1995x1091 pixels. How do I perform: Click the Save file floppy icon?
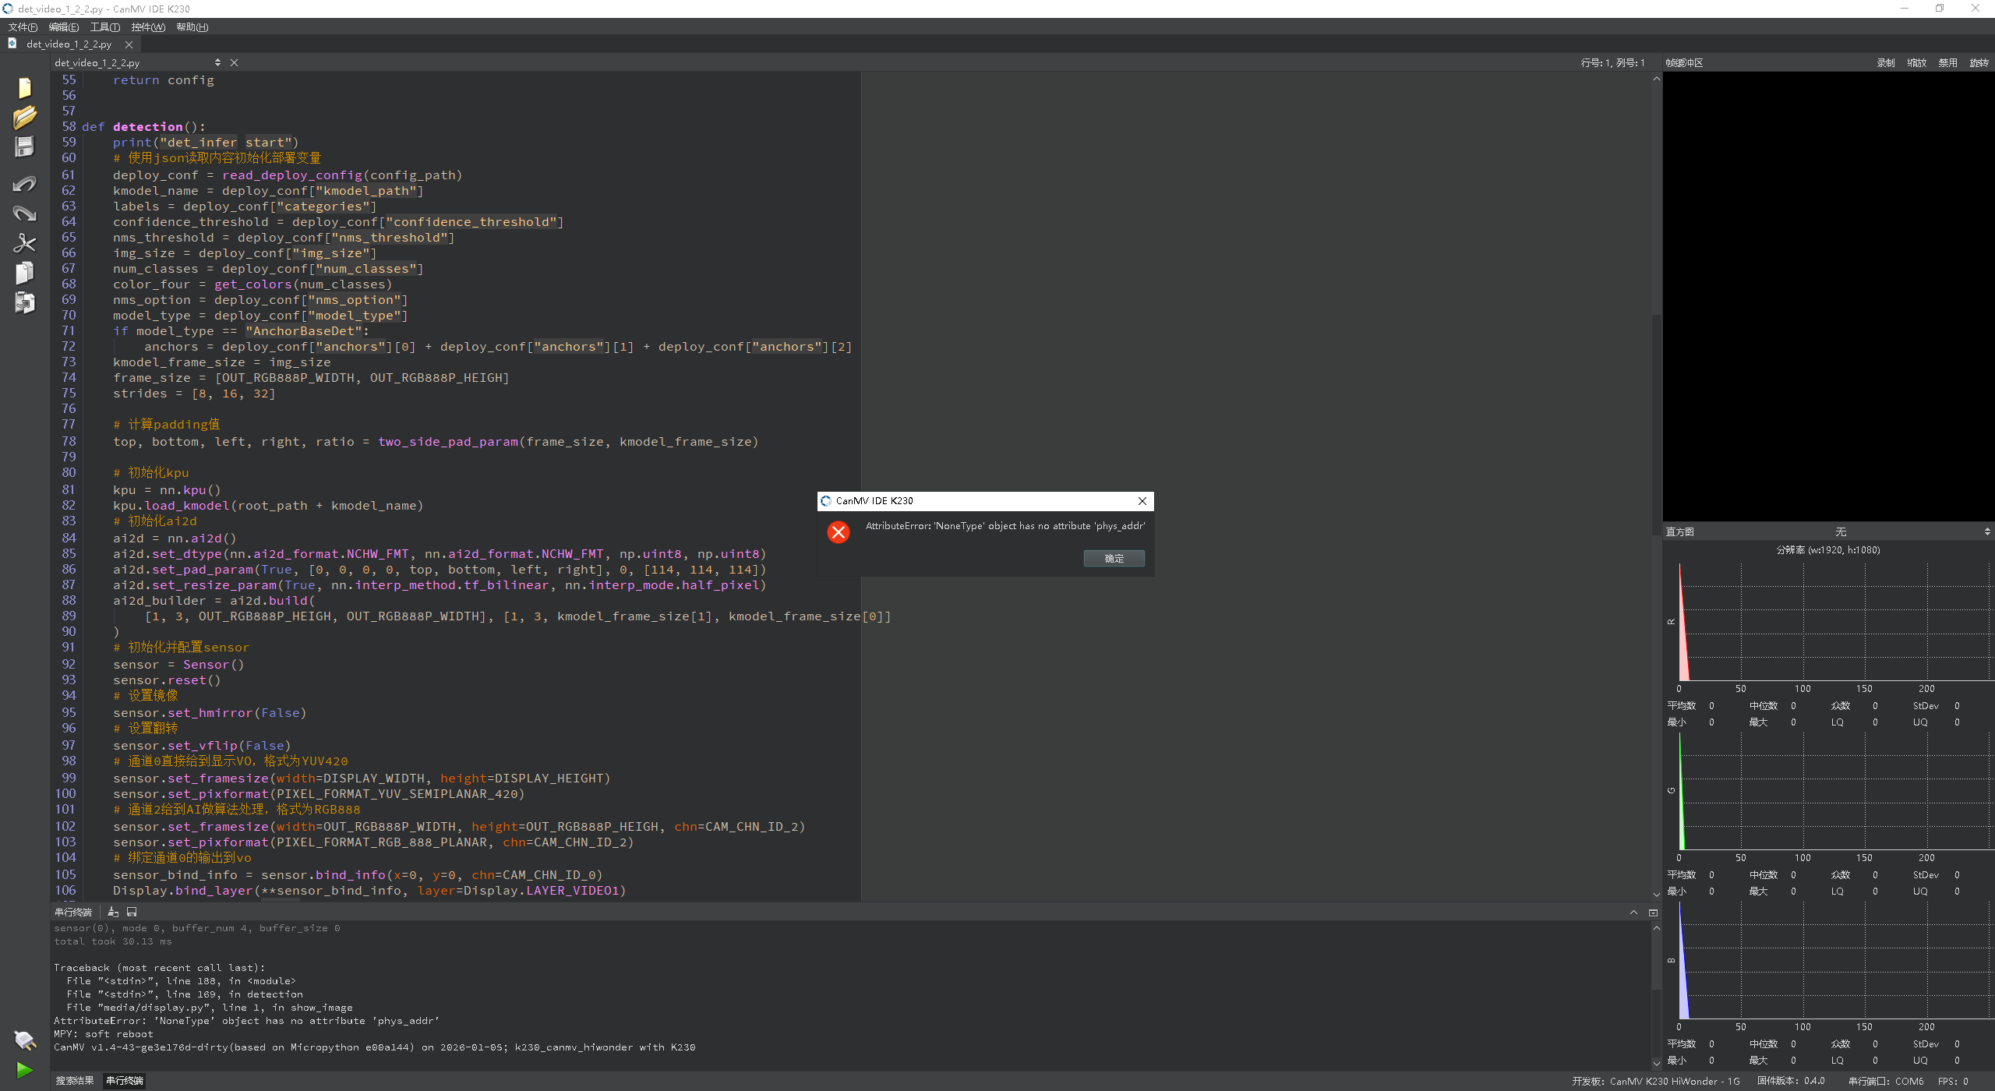pos(24,147)
